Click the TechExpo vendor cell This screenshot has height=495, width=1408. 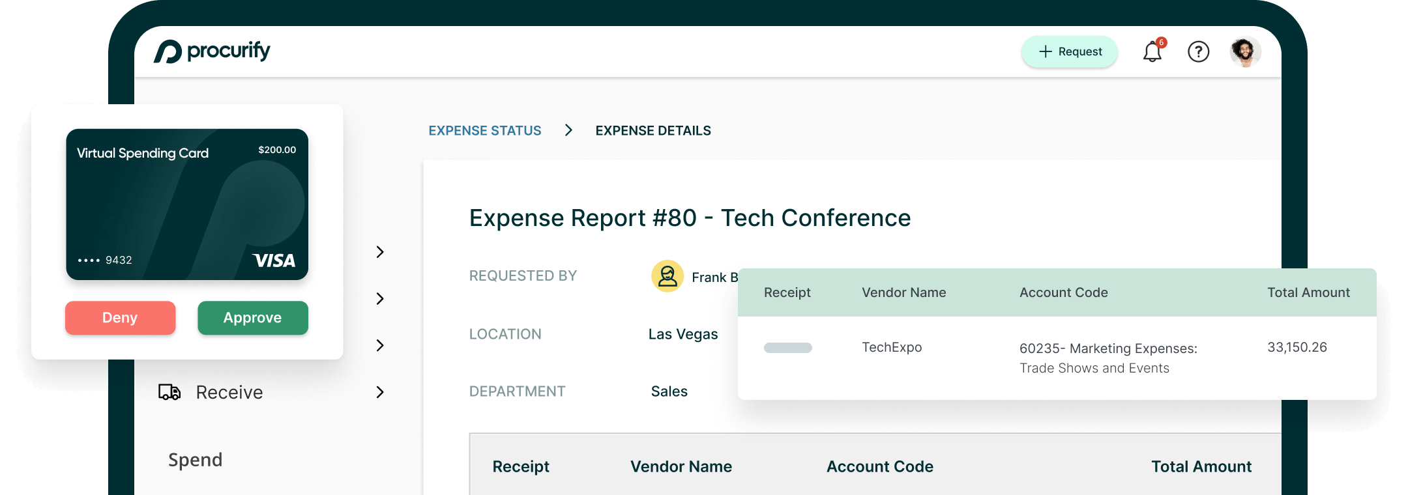coord(892,347)
